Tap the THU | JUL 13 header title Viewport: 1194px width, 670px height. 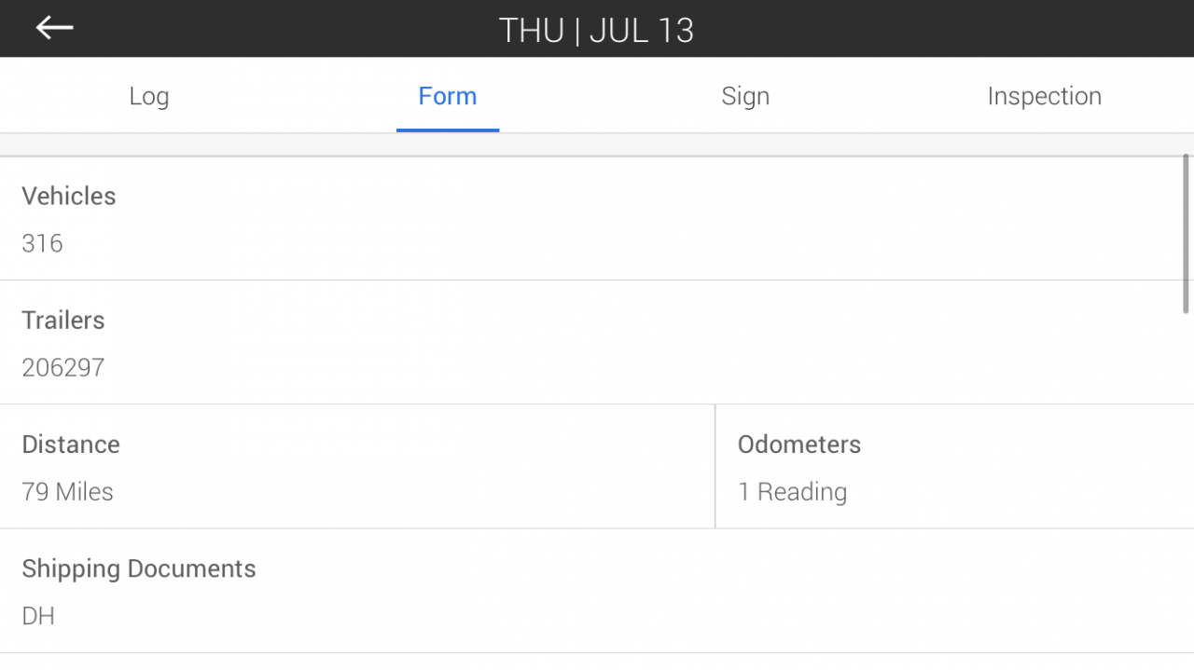[597, 30]
